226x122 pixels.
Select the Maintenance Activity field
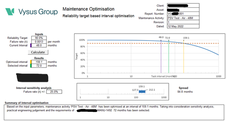point(183,18)
